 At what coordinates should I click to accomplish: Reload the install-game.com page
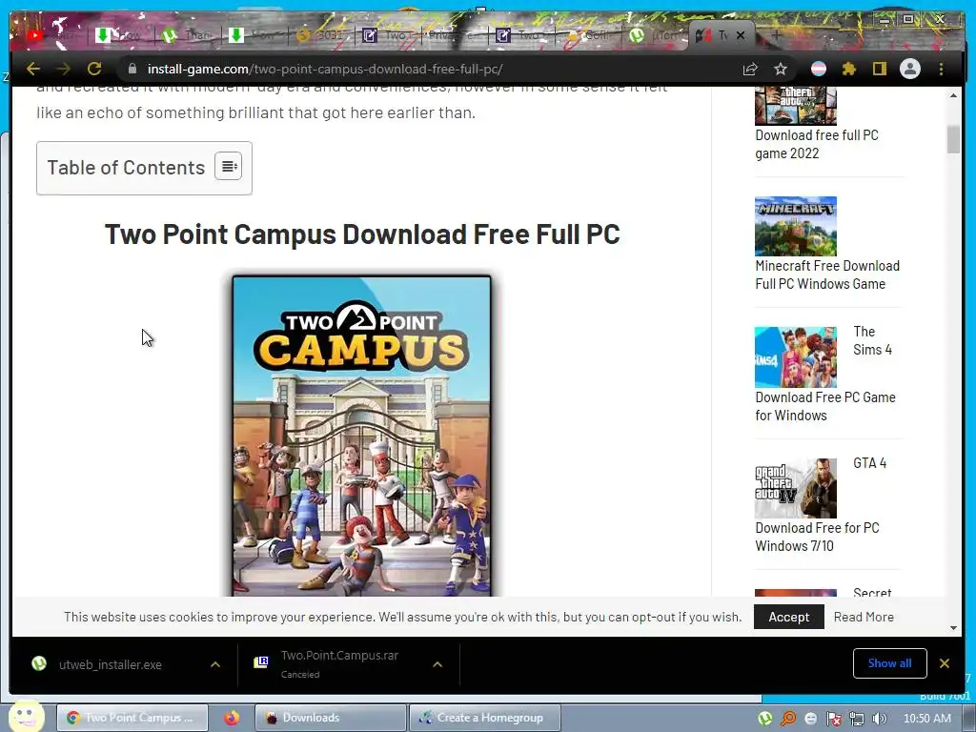coord(94,69)
